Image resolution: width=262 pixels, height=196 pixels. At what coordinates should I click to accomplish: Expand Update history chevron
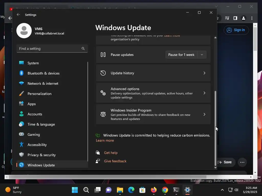pos(204,73)
